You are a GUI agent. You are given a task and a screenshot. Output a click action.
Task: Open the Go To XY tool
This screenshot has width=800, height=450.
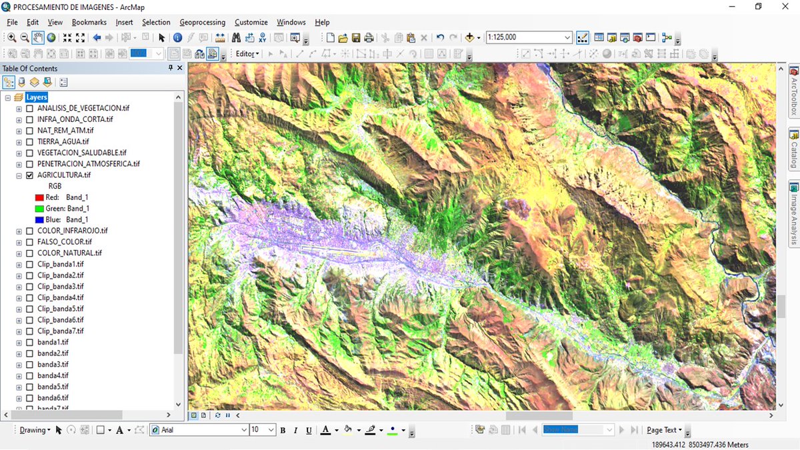[263, 37]
